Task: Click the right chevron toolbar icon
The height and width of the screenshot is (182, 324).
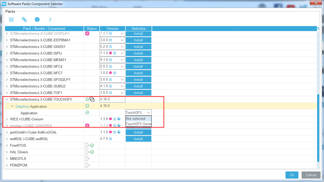Action: [50, 19]
